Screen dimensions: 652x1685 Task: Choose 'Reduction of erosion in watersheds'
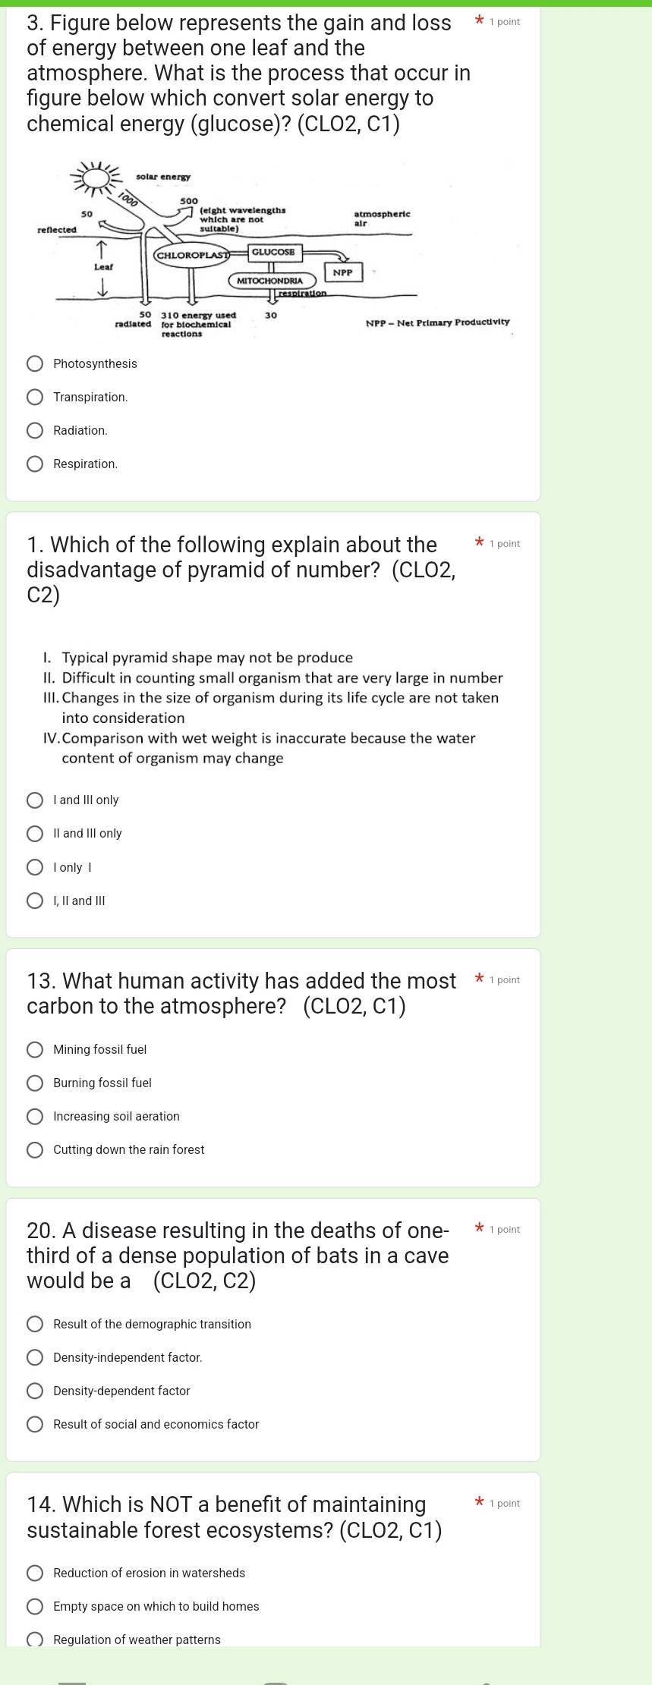coord(35,1573)
